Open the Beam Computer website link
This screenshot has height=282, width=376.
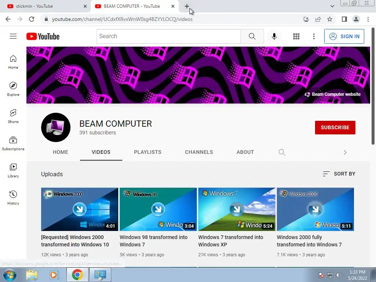coord(332,94)
